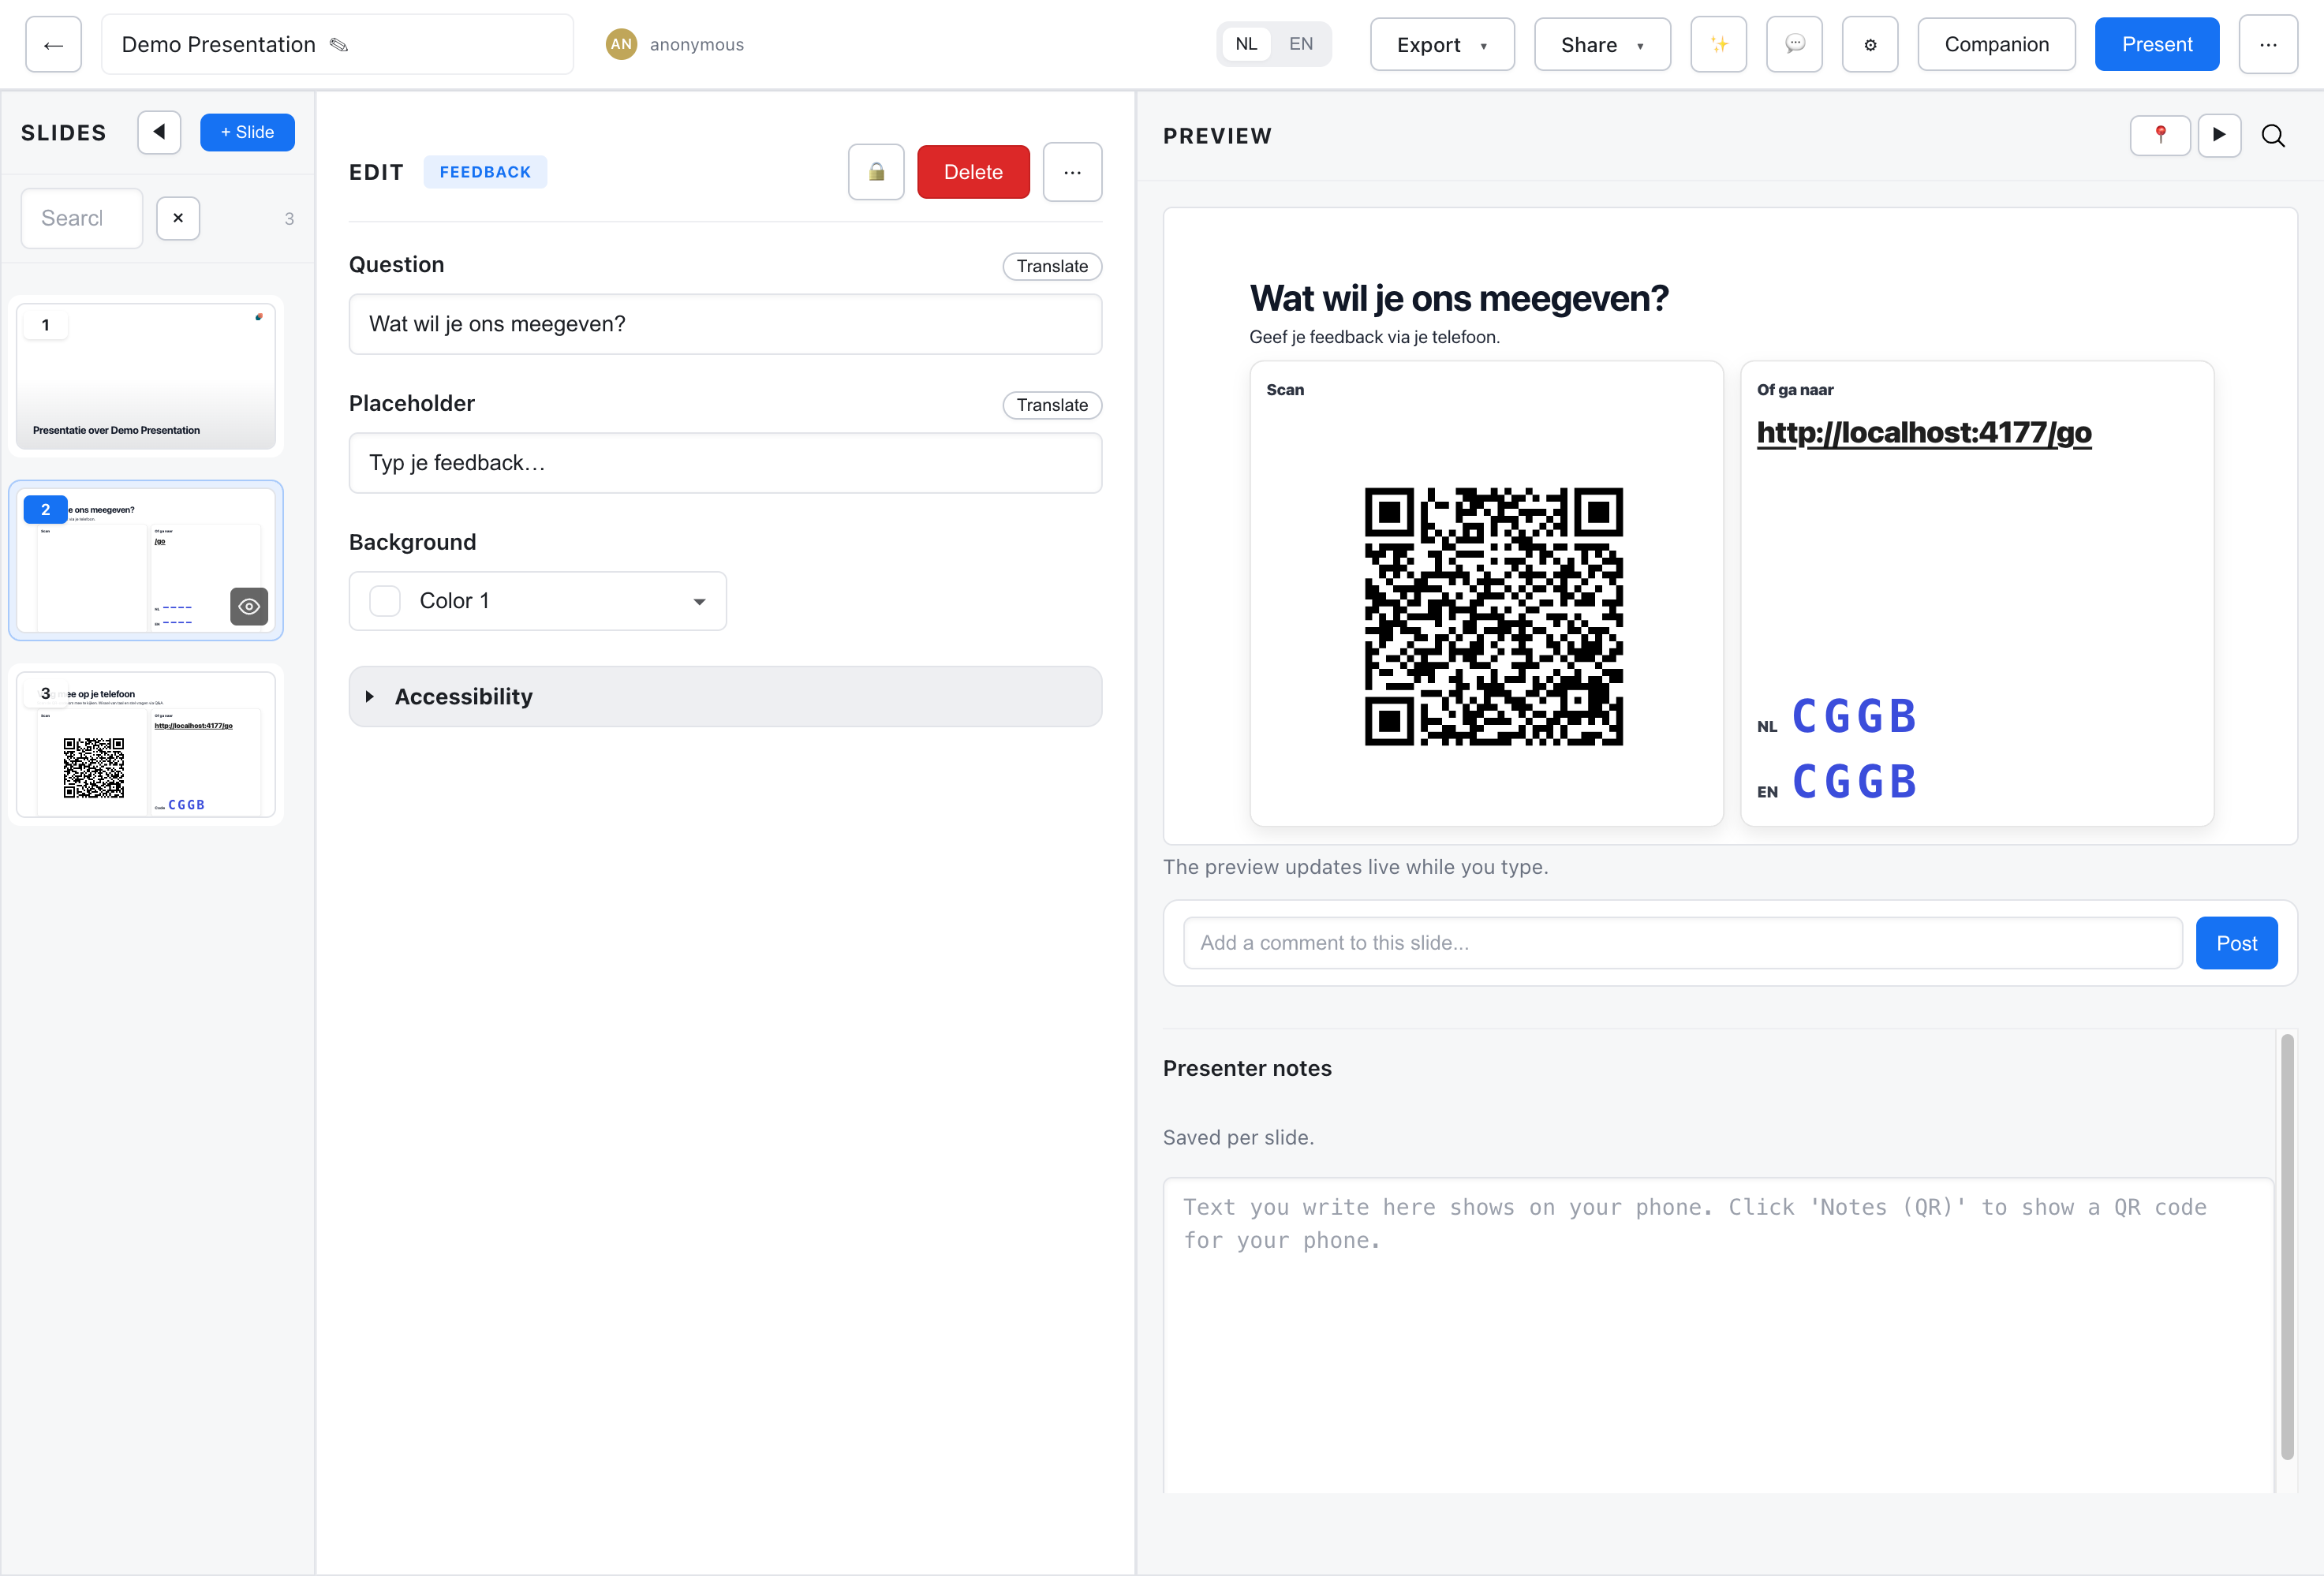The width and height of the screenshot is (2324, 1576).
Task: Click the EN CGGB code in preview
Action: tap(1854, 782)
